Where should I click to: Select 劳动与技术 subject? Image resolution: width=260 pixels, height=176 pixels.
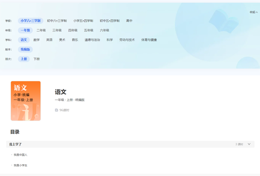click(127, 40)
